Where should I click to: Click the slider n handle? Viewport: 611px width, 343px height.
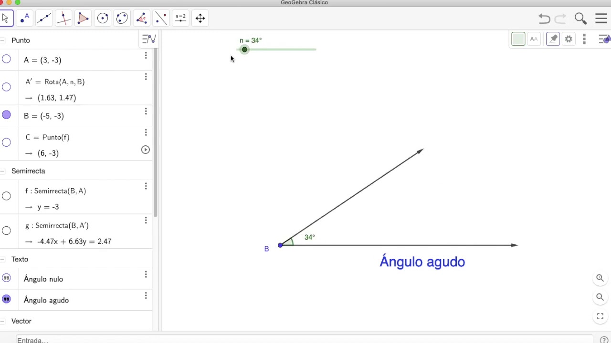point(244,50)
